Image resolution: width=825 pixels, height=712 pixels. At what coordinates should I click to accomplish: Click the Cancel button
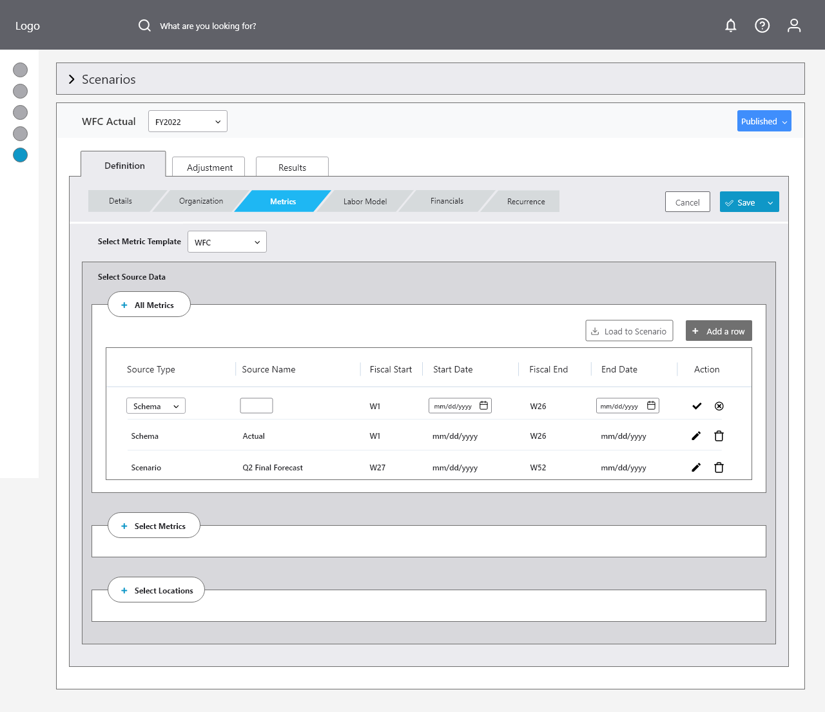[688, 202]
